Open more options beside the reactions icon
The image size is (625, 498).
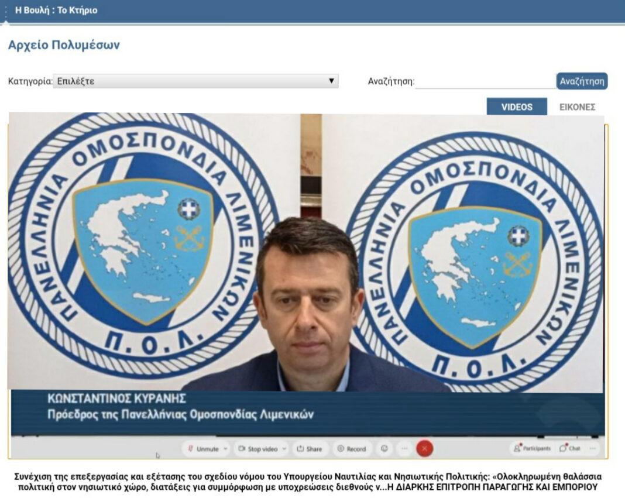(404, 449)
